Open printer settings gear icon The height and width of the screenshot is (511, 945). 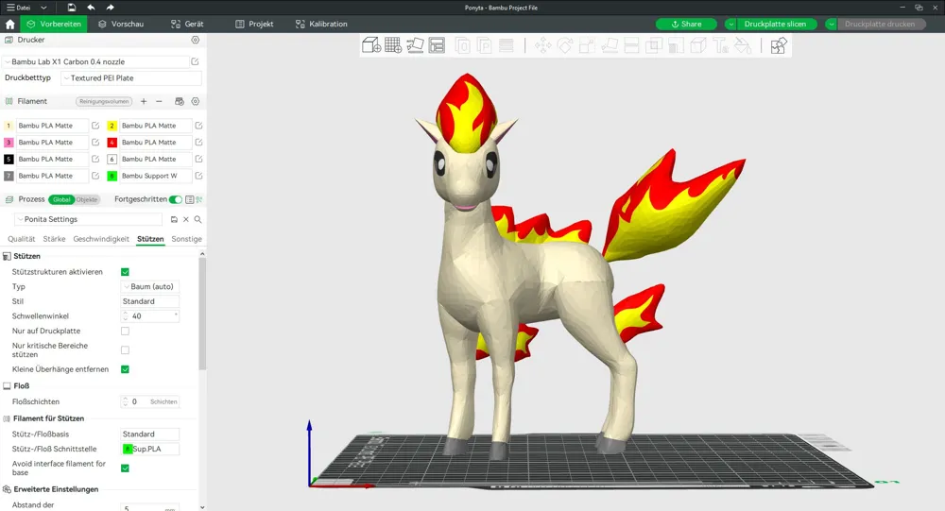click(x=196, y=40)
